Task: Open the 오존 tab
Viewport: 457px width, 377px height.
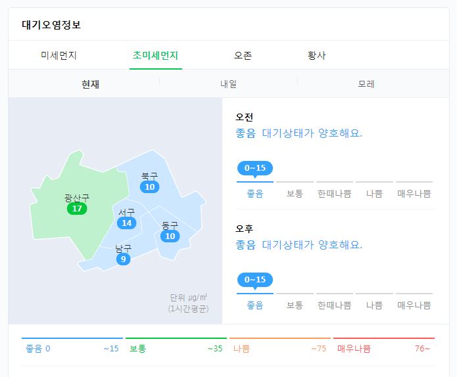Action: [x=243, y=55]
